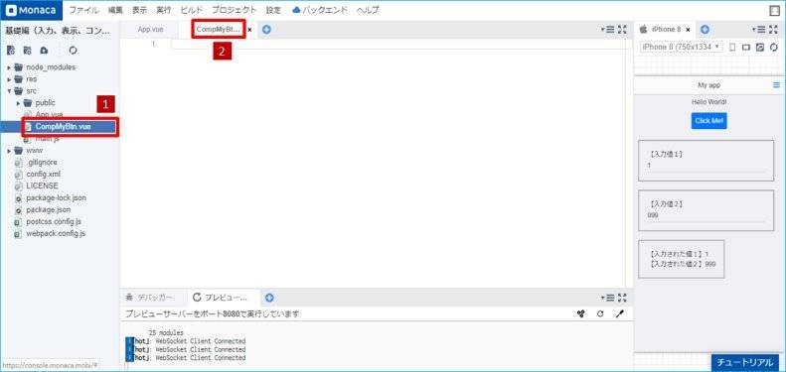Select .gitignore in the file tree

pyautogui.click(x=42, y=163)
